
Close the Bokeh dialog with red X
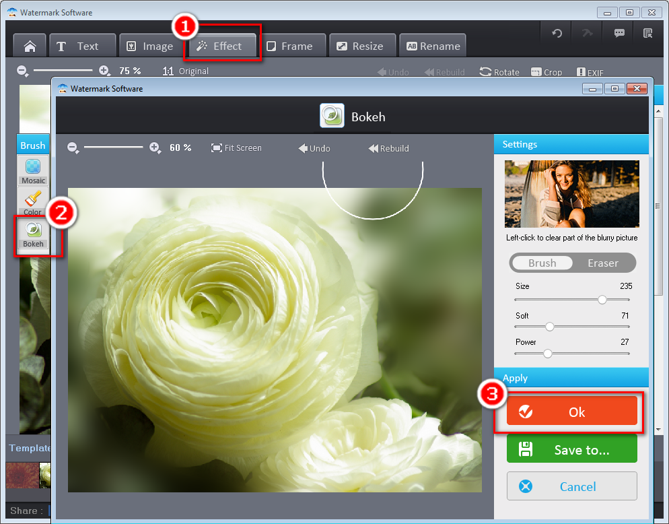[x=637, y=88]
